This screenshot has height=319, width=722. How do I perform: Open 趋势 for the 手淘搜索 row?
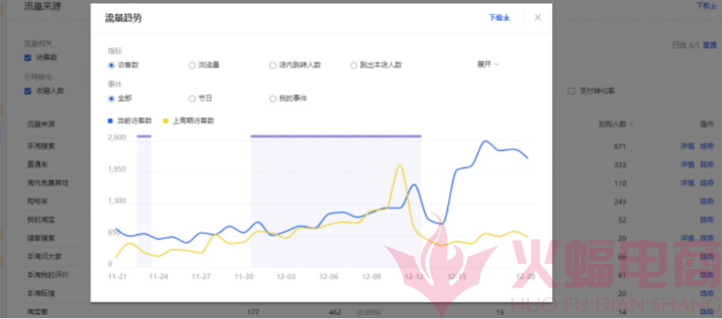pyautogui.click(x=707, y=146)
